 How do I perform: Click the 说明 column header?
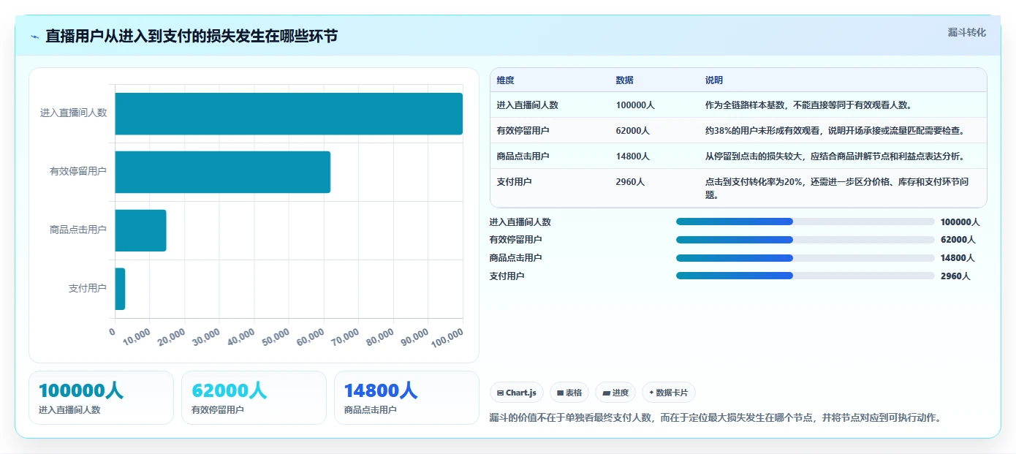tap(714, 80)
